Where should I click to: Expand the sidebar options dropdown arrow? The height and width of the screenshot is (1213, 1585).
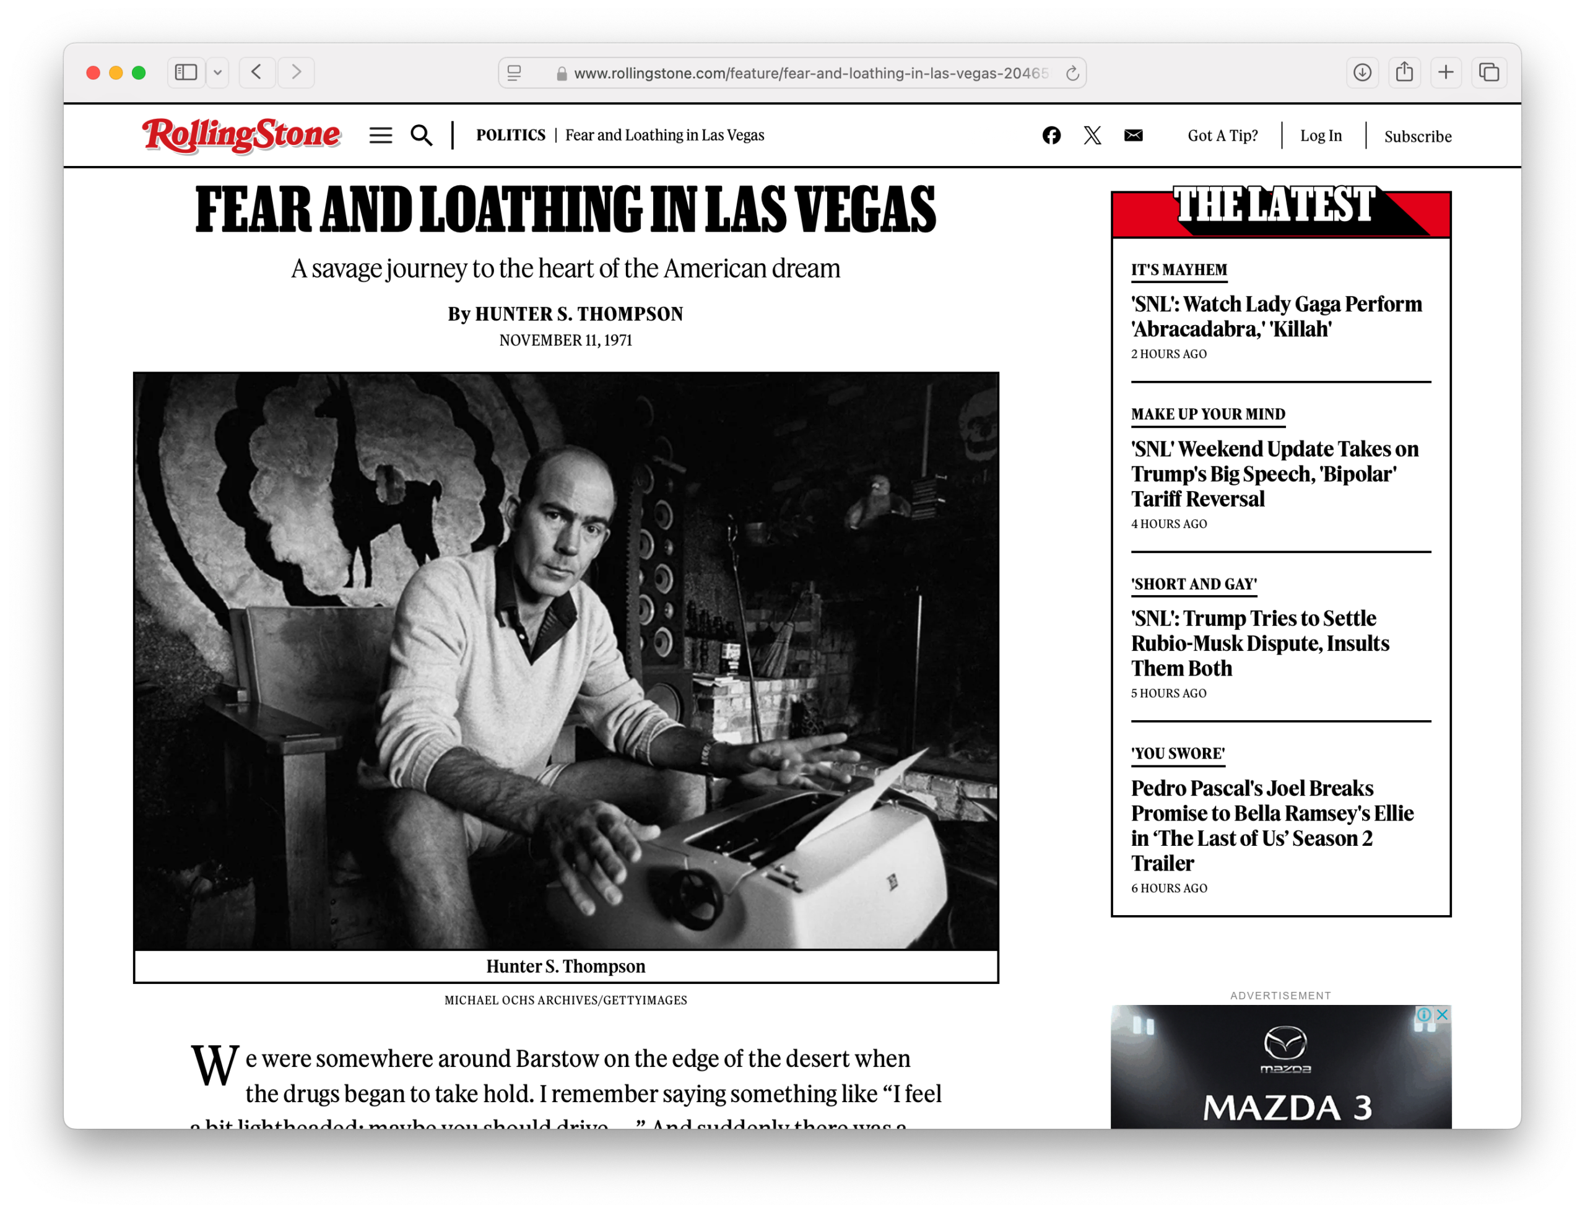tap(217, 73)
